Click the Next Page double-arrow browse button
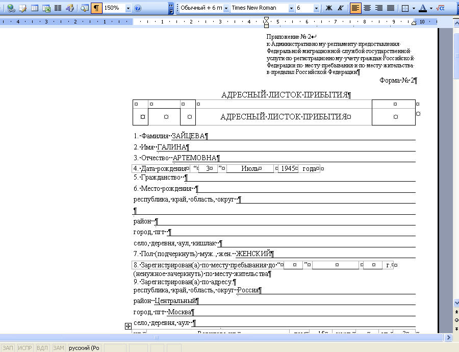459x352 pixels. [456, 329]
